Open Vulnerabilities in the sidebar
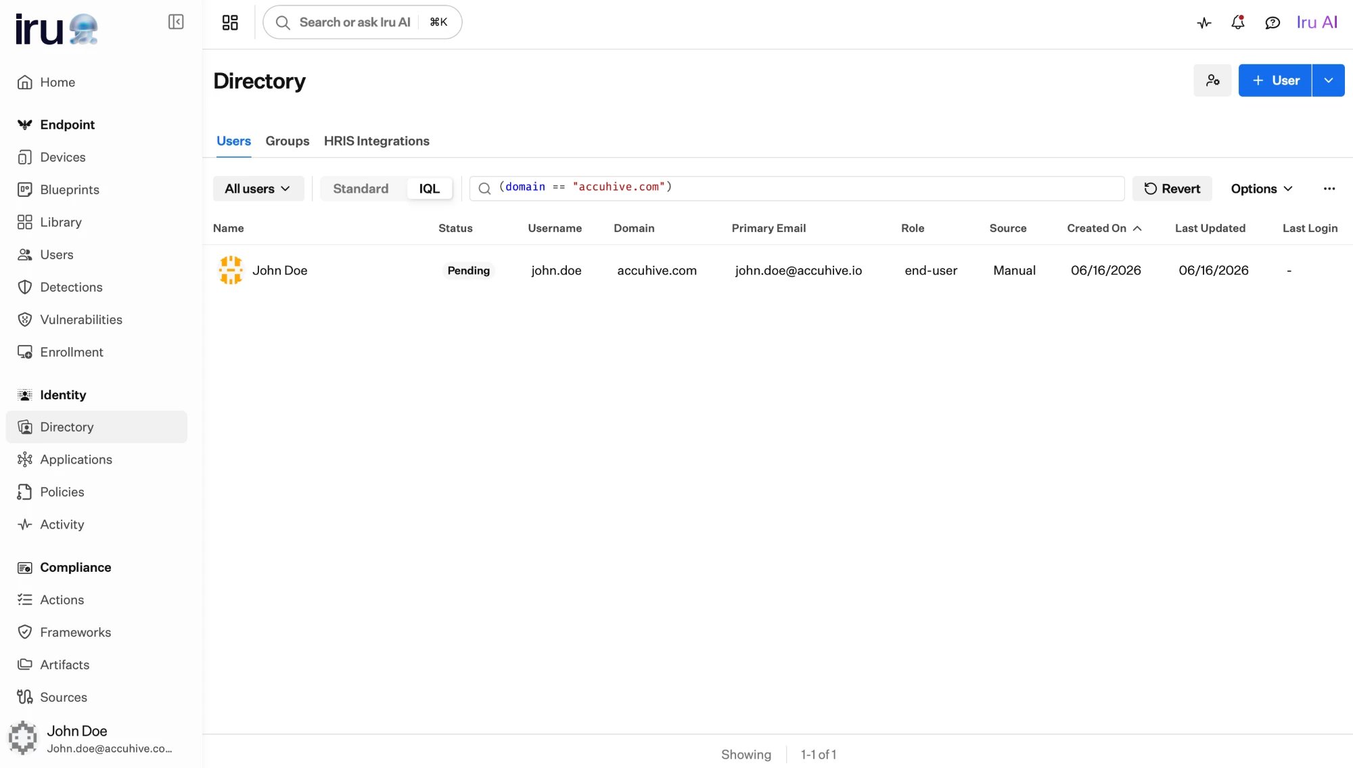Image resolution: width=1353 pixels, height=768 pixels. 97,319
